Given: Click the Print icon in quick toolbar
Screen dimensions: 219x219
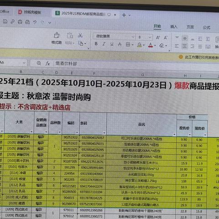Looking at the screenshot, I should pos(20,22).
